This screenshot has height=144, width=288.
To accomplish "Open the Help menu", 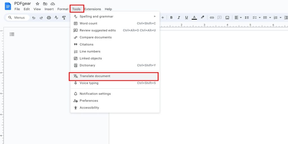I will pyautogui.click(x=108, y=9).
